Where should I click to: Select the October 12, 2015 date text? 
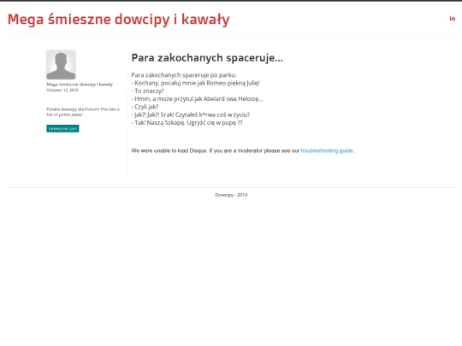[x=62, y=90]
